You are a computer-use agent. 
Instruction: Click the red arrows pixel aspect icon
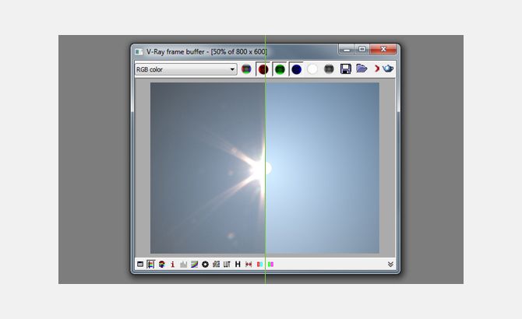point(249,265)
